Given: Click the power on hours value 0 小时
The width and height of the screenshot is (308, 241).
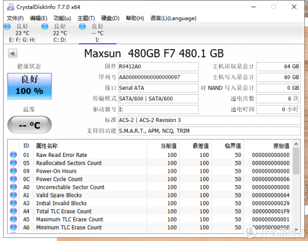Looking at the screenshot, I should pyautogui.click(x=278, y=109).
